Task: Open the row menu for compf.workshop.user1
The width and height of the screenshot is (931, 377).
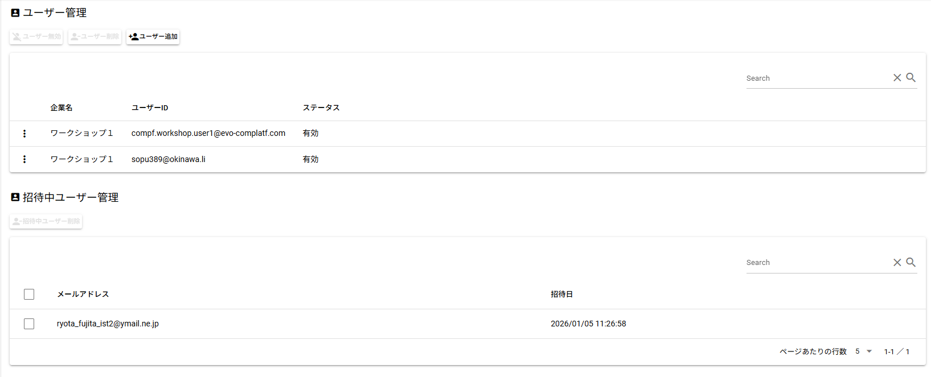Action: coord(24,134)
